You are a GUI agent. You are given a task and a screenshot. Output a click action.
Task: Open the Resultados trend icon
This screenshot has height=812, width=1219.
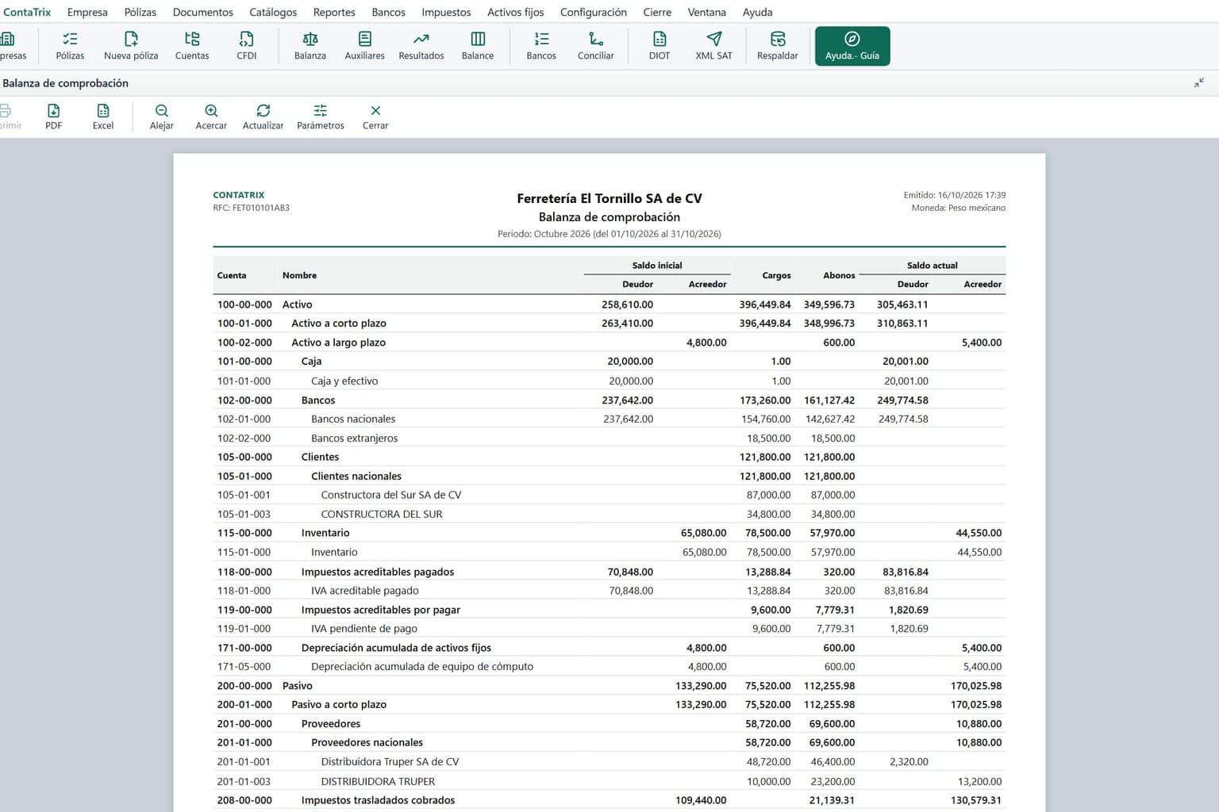tap(421, 46)
